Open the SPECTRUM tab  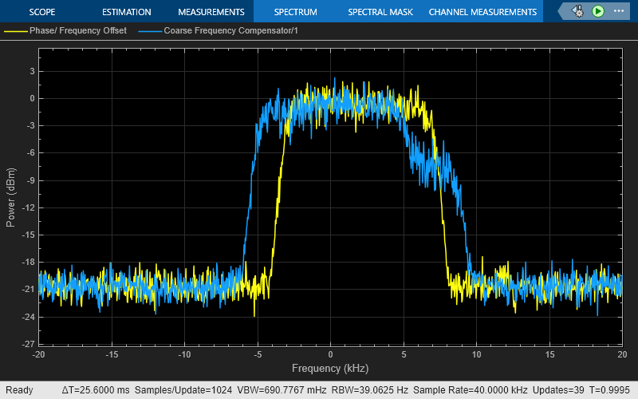pos(295,12)
